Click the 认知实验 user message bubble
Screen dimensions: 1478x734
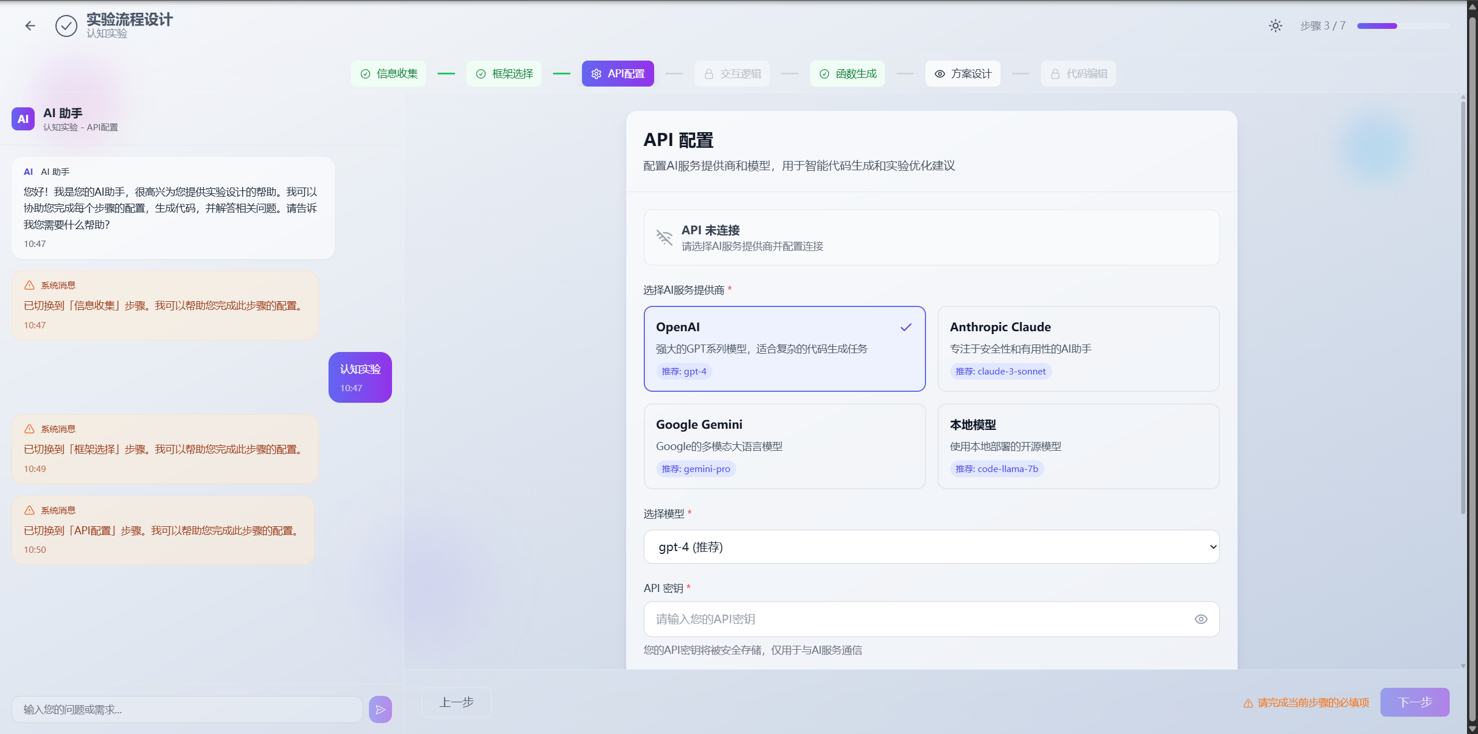pos(360,377)
